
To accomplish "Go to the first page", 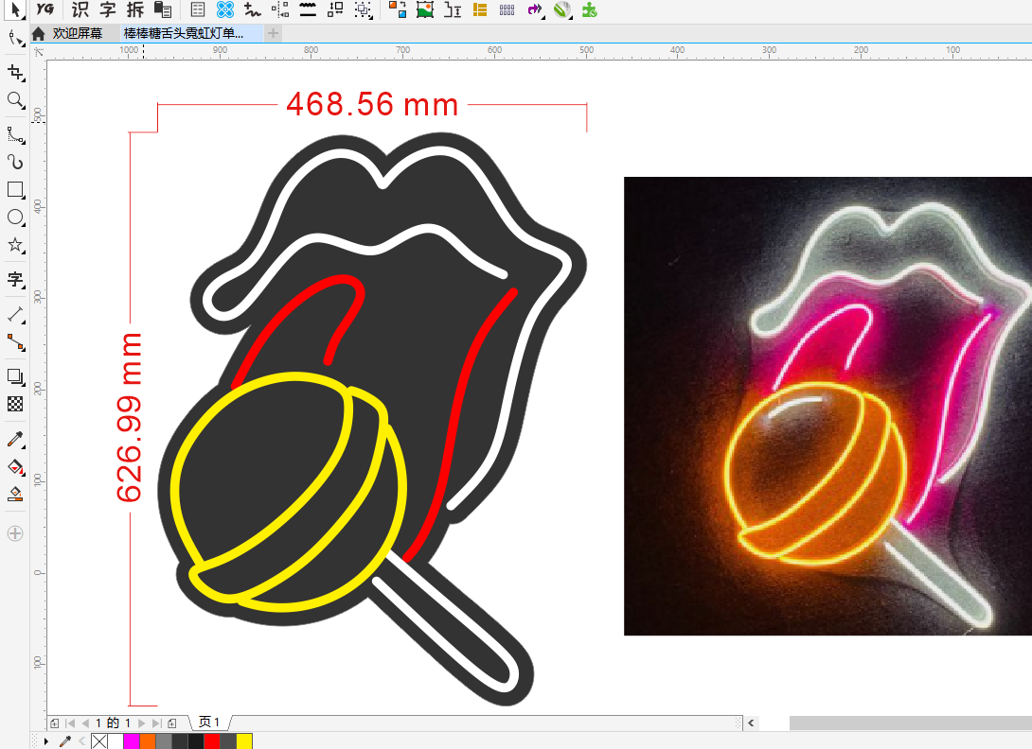I will (70, 723).
